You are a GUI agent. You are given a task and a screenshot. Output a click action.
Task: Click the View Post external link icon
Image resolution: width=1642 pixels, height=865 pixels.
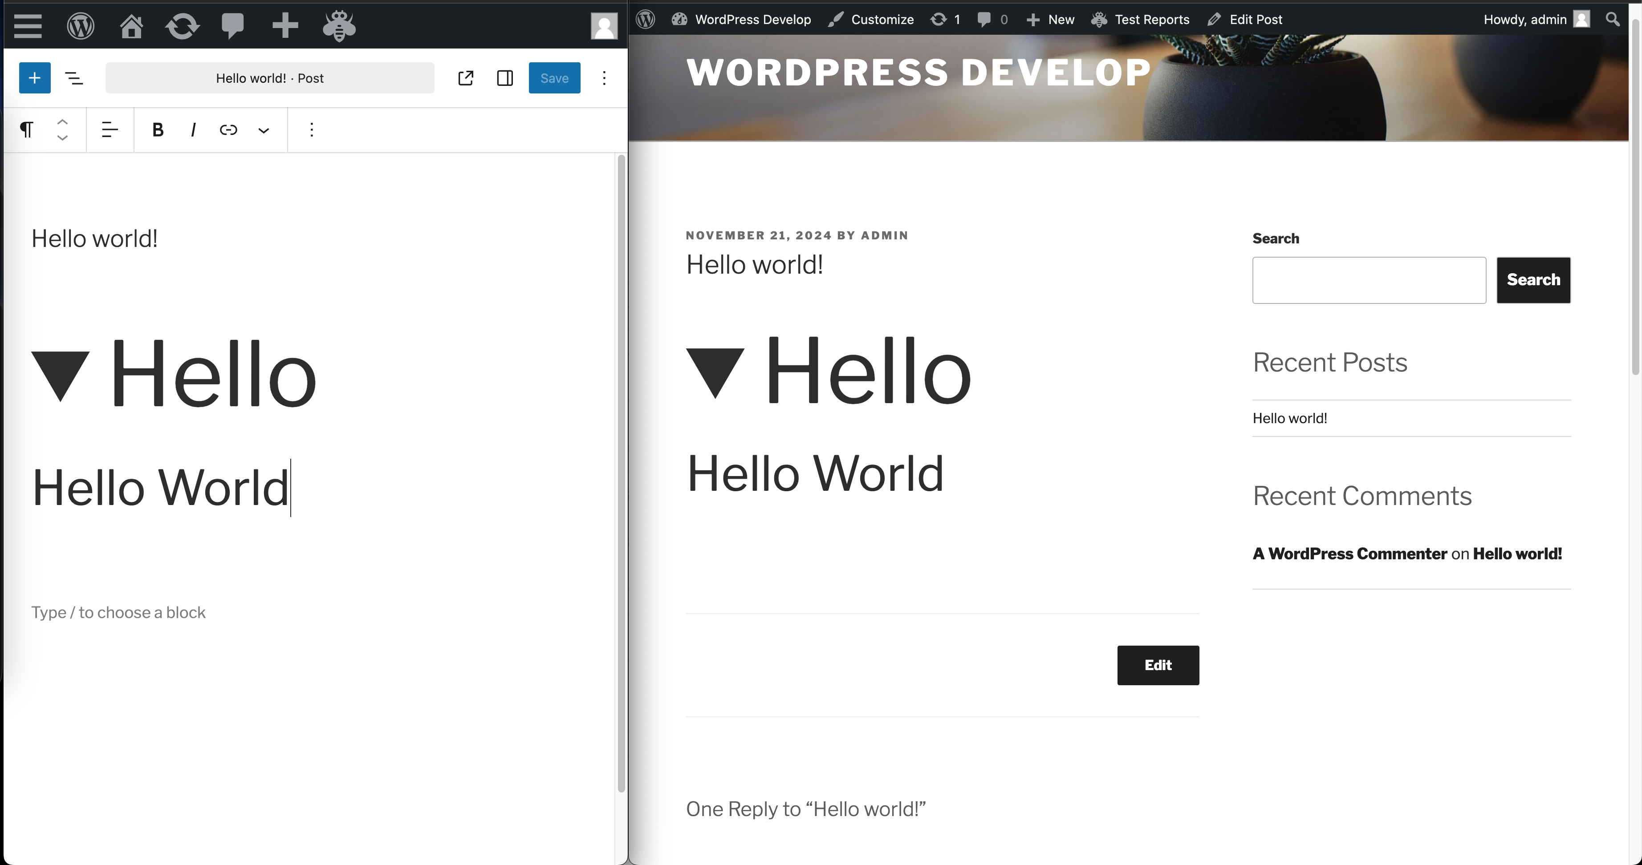click(x=466, y=78)
